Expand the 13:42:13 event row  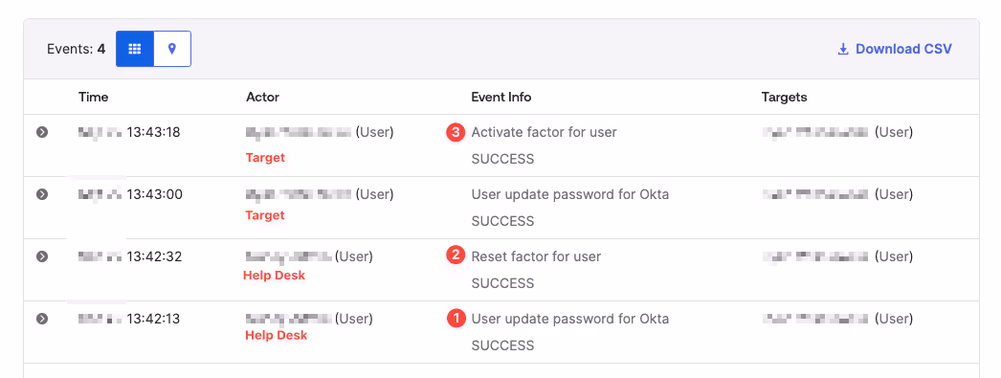pos(42,318)
